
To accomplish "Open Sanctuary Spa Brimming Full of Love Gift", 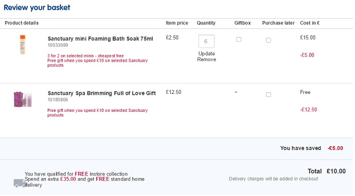I will 102,93.
